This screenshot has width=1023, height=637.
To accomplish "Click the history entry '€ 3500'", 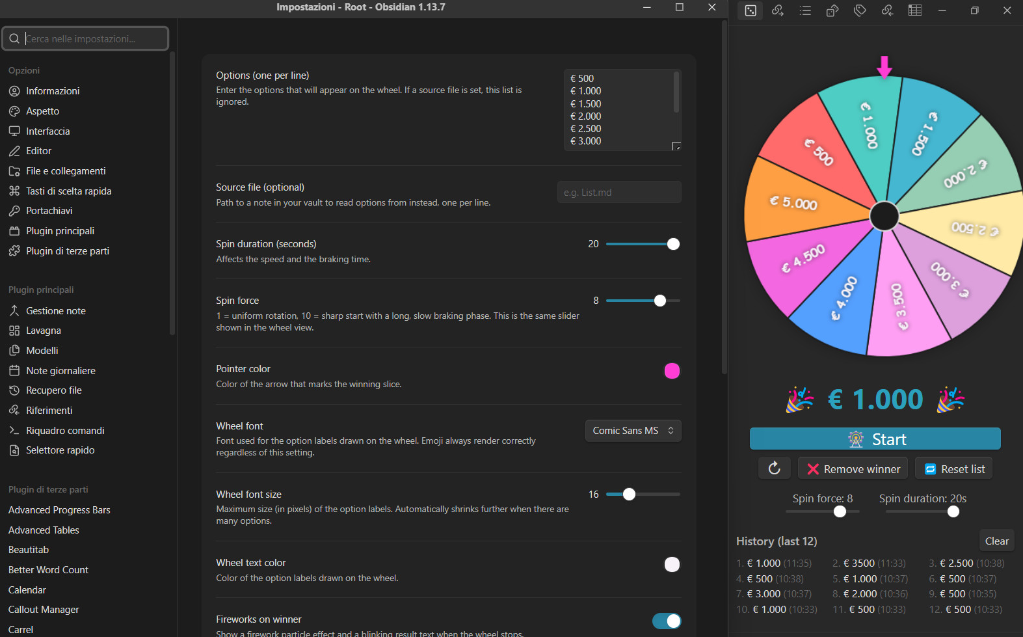I will click(869, 563).
